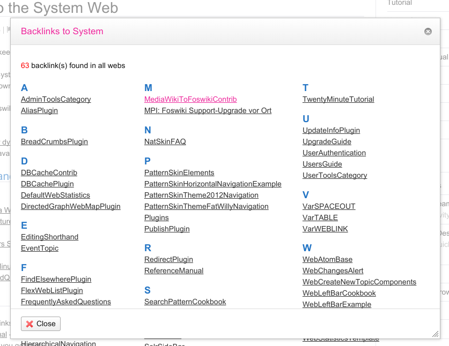Open TwentyMinuteTutorial backlink

338,99
